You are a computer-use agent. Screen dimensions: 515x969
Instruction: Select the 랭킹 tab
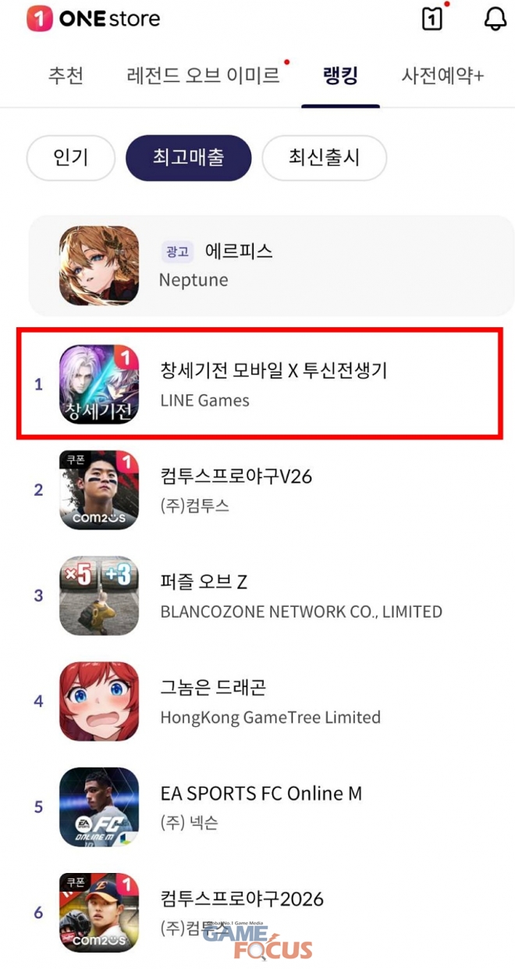click(x=340, y=76)
